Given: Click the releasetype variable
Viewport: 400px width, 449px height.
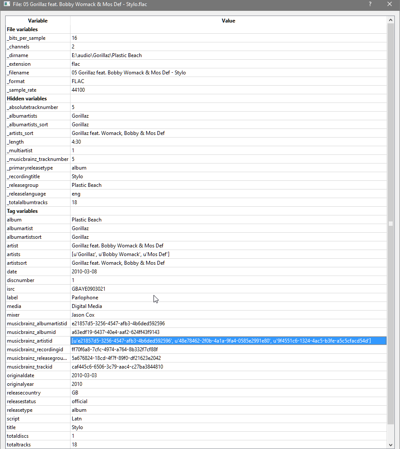Looking at the screenshot, I should (x=19, y=410).
